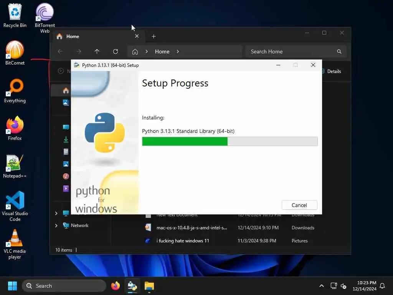
Task: Click File Explorer Forward arrow
Action: (x=79, y=51)
